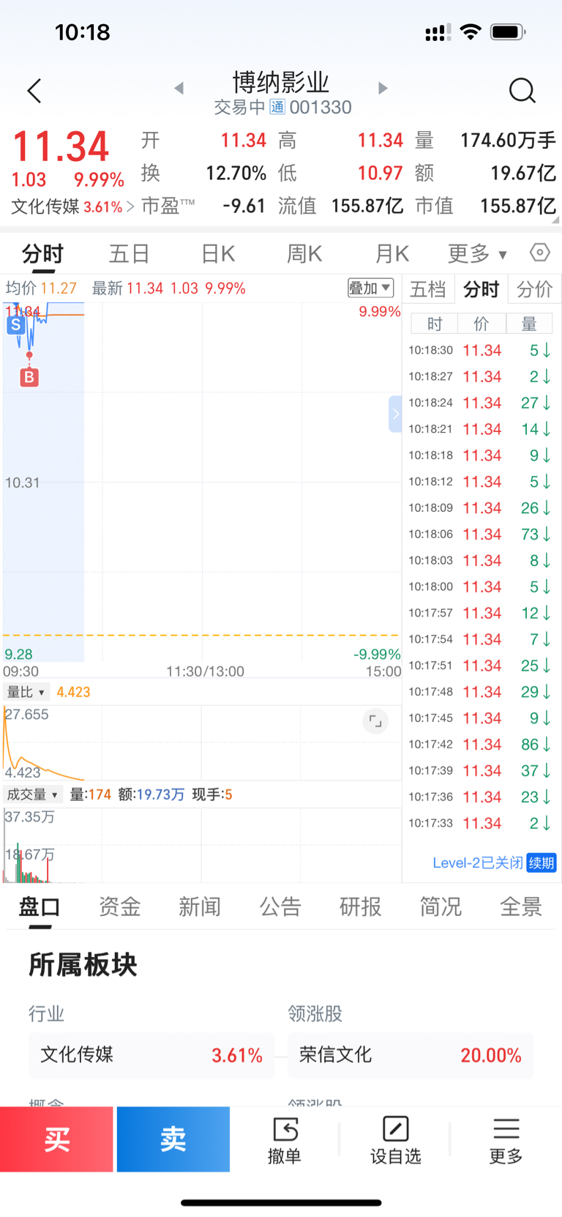Collapse side panel with the chevron handle

[395, 414]
